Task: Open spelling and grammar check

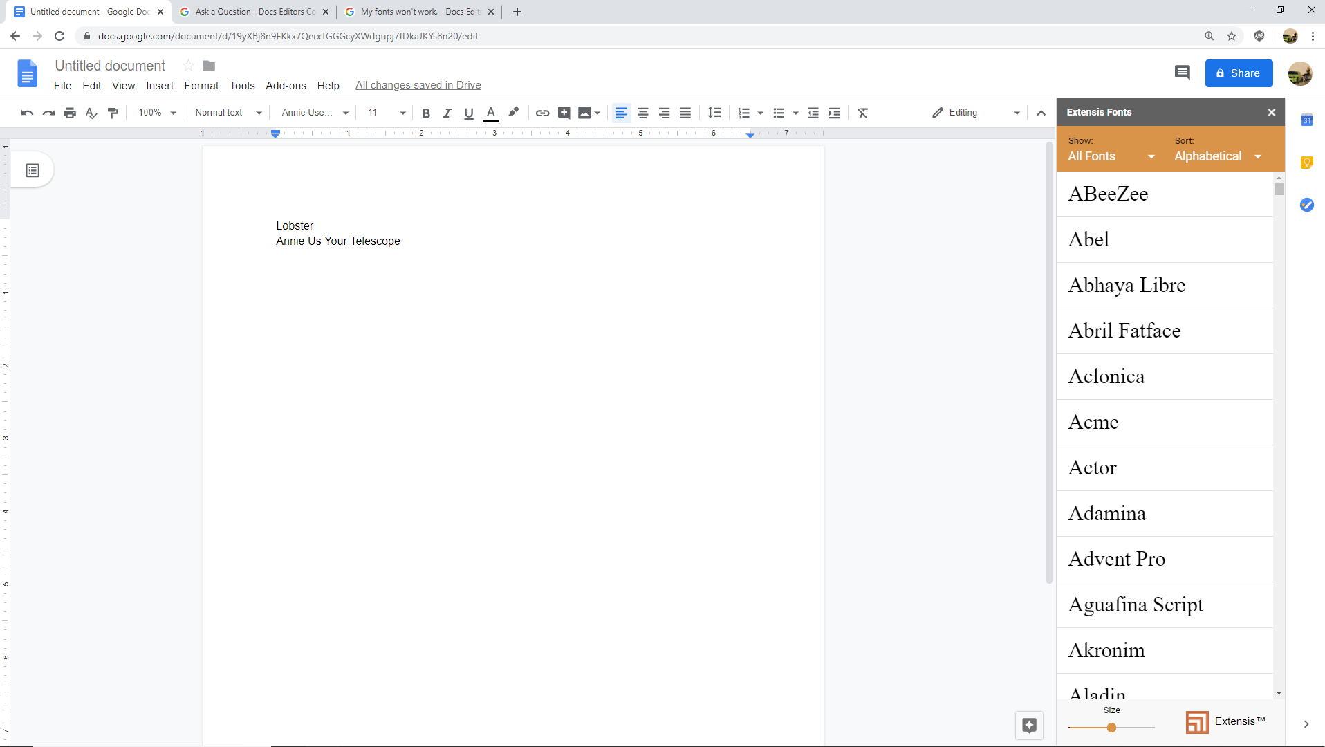Action: (x=91, y=113)
